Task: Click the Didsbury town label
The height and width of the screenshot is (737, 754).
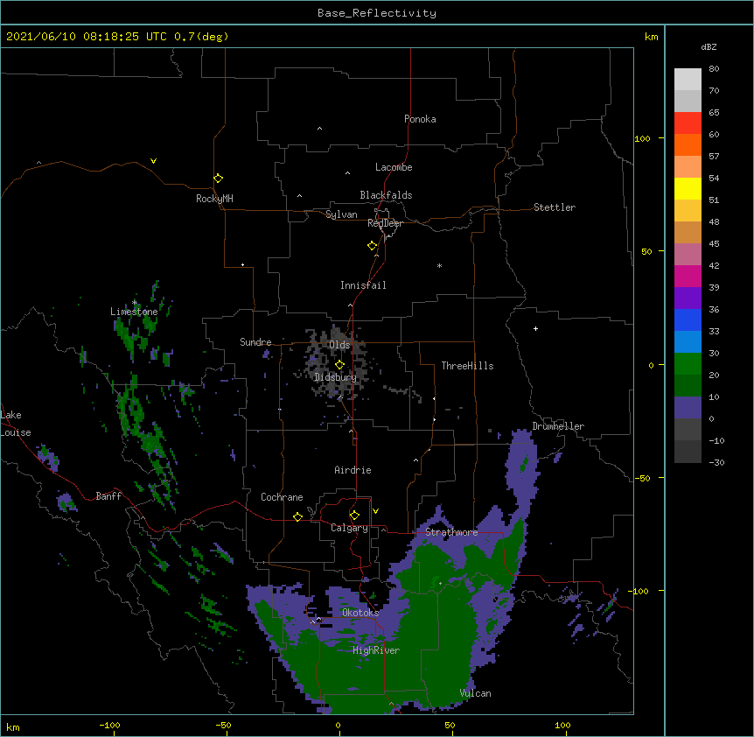Action: 336,377
